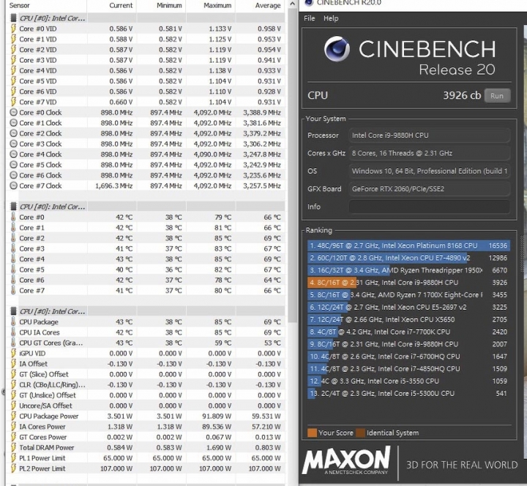This screenshot has width=527, height=486.
Task: Click the clock icon of Core #2 Clock
Action: 13,133
